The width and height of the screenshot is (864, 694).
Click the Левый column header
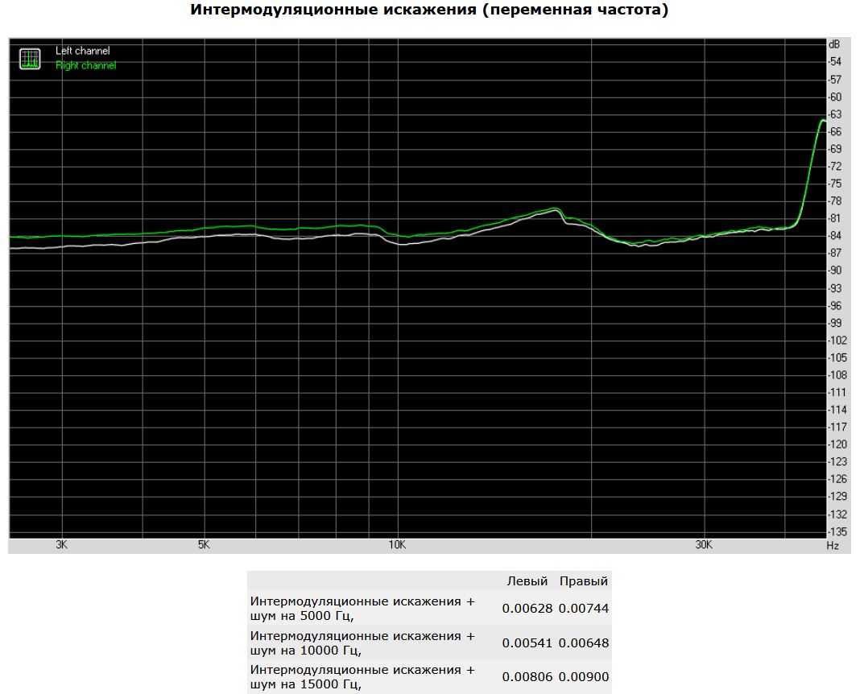527,581
